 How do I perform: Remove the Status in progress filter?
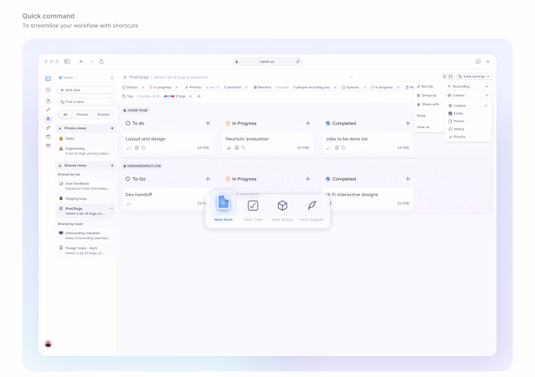177,88
